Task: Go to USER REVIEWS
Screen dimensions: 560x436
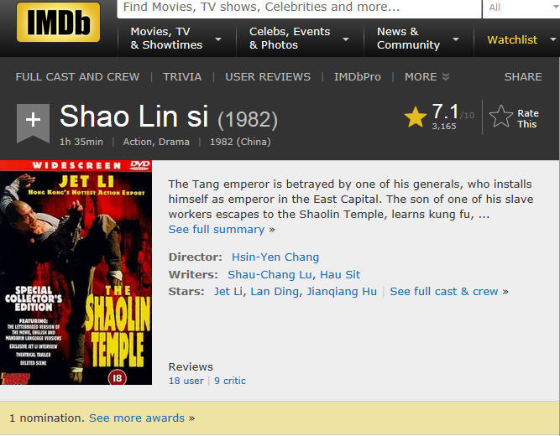Action: pyautogui.click(x=268, y=76)
